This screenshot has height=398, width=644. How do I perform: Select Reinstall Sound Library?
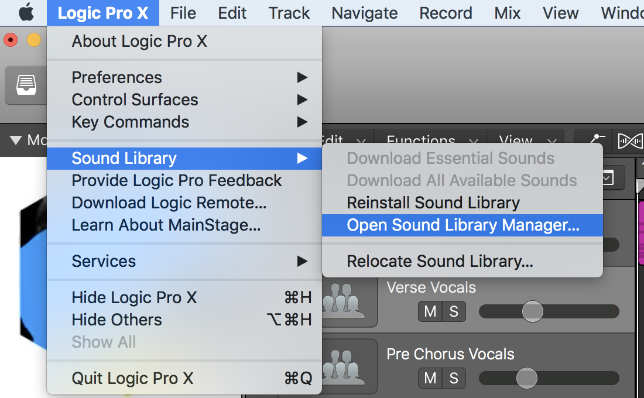point(433,203)
